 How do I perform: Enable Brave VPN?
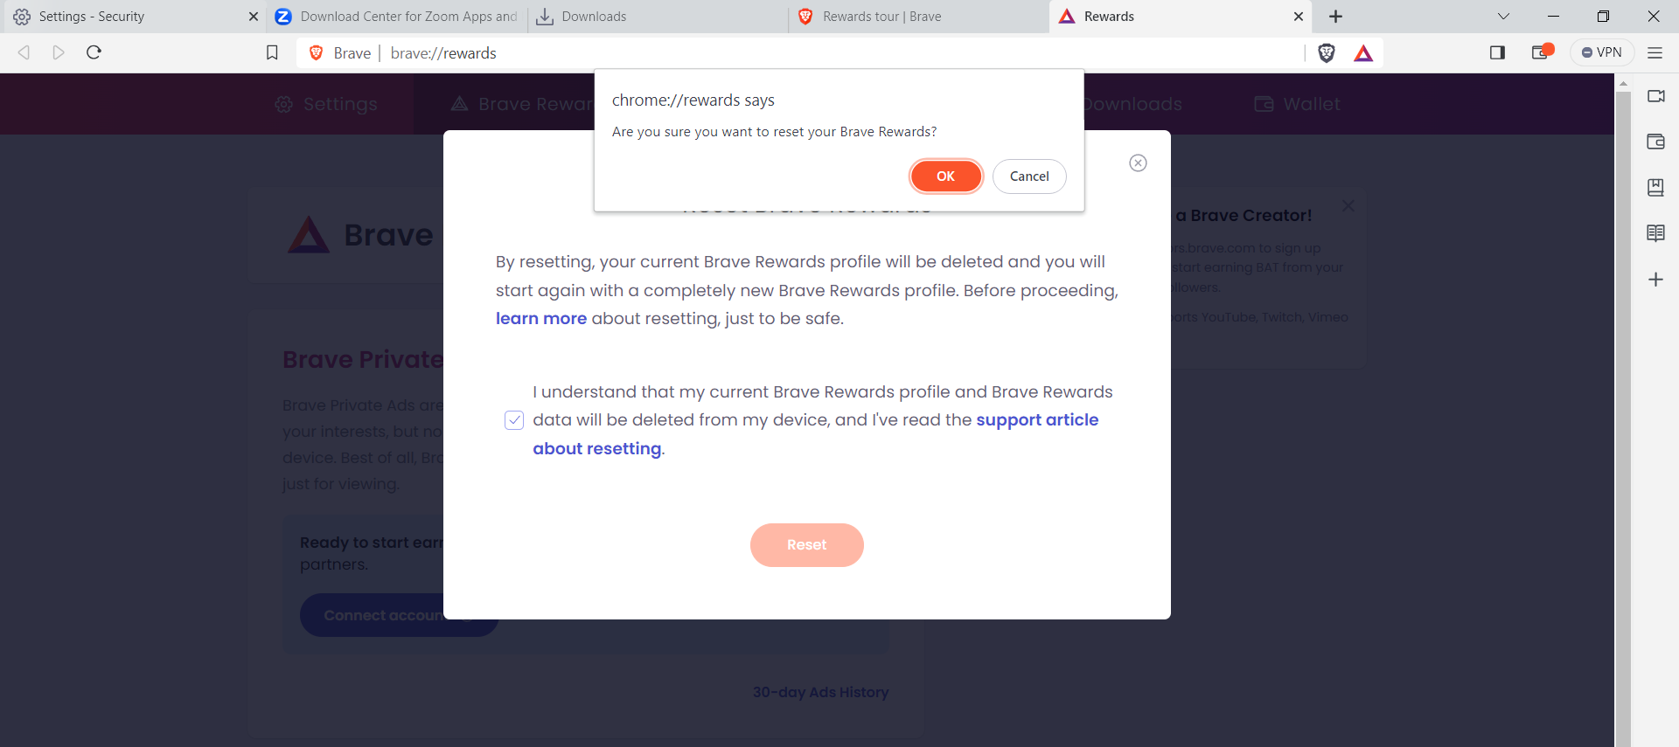coord(1603,52)
